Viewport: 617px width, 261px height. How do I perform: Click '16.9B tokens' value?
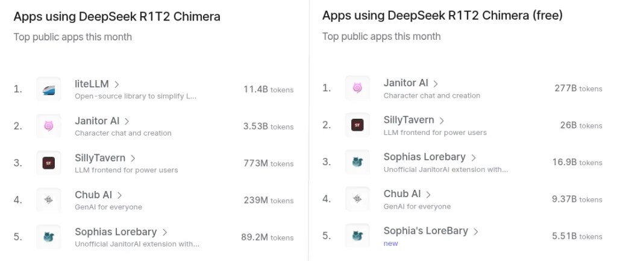pyautogui.click(x=577, y=162)
